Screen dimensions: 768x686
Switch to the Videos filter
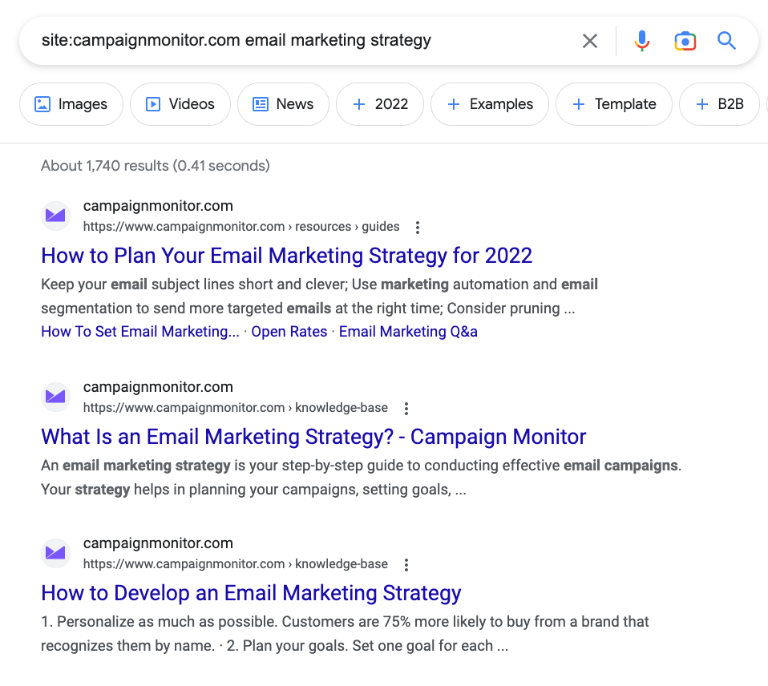tap(180, 104)
